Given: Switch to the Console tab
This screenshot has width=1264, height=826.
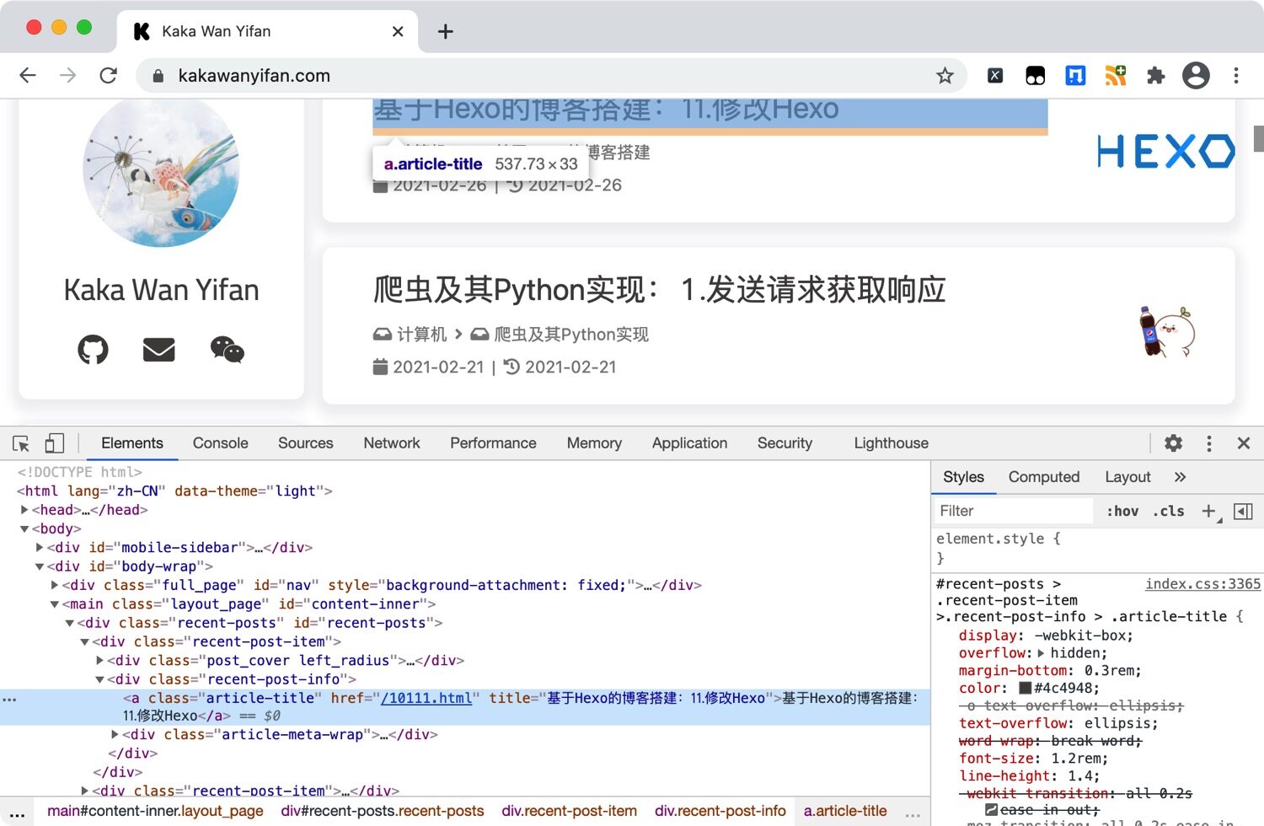Looking at the screenshot, I should click(220, 443).
